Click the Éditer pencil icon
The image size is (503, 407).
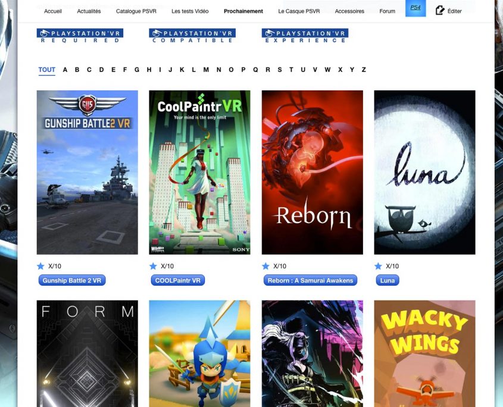440,11
